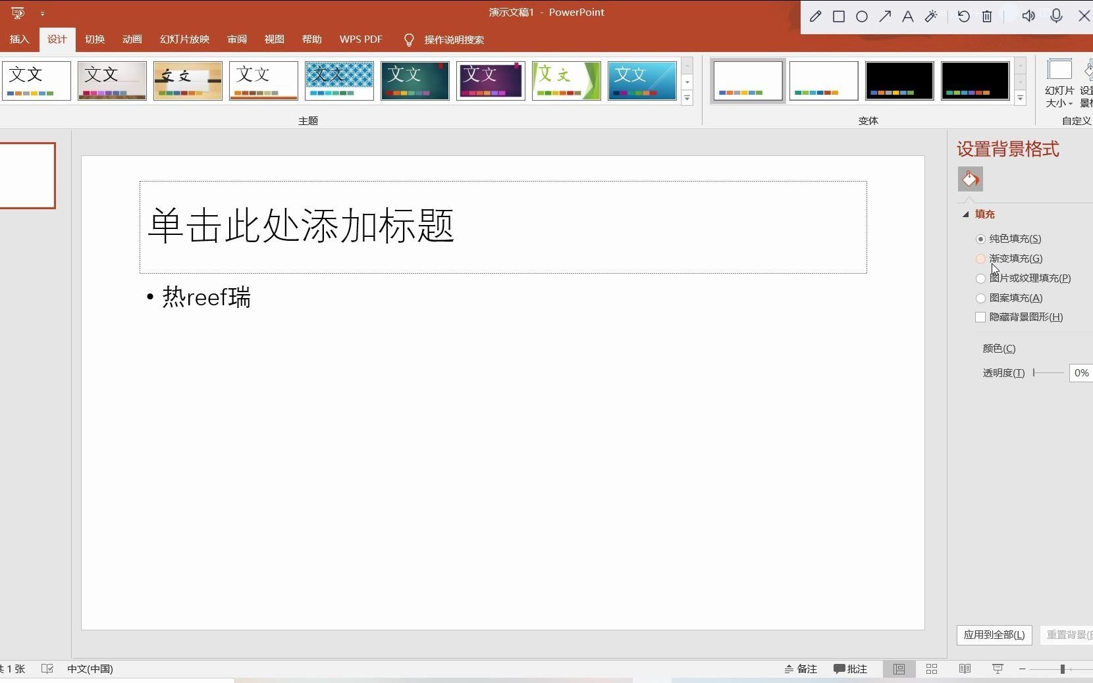Select the rectangle annotation tool

pos(839,16)
